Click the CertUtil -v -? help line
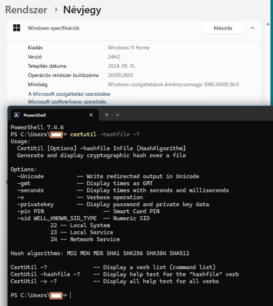Viewport: 273px width, 306px height. click(x=115, y=281)
